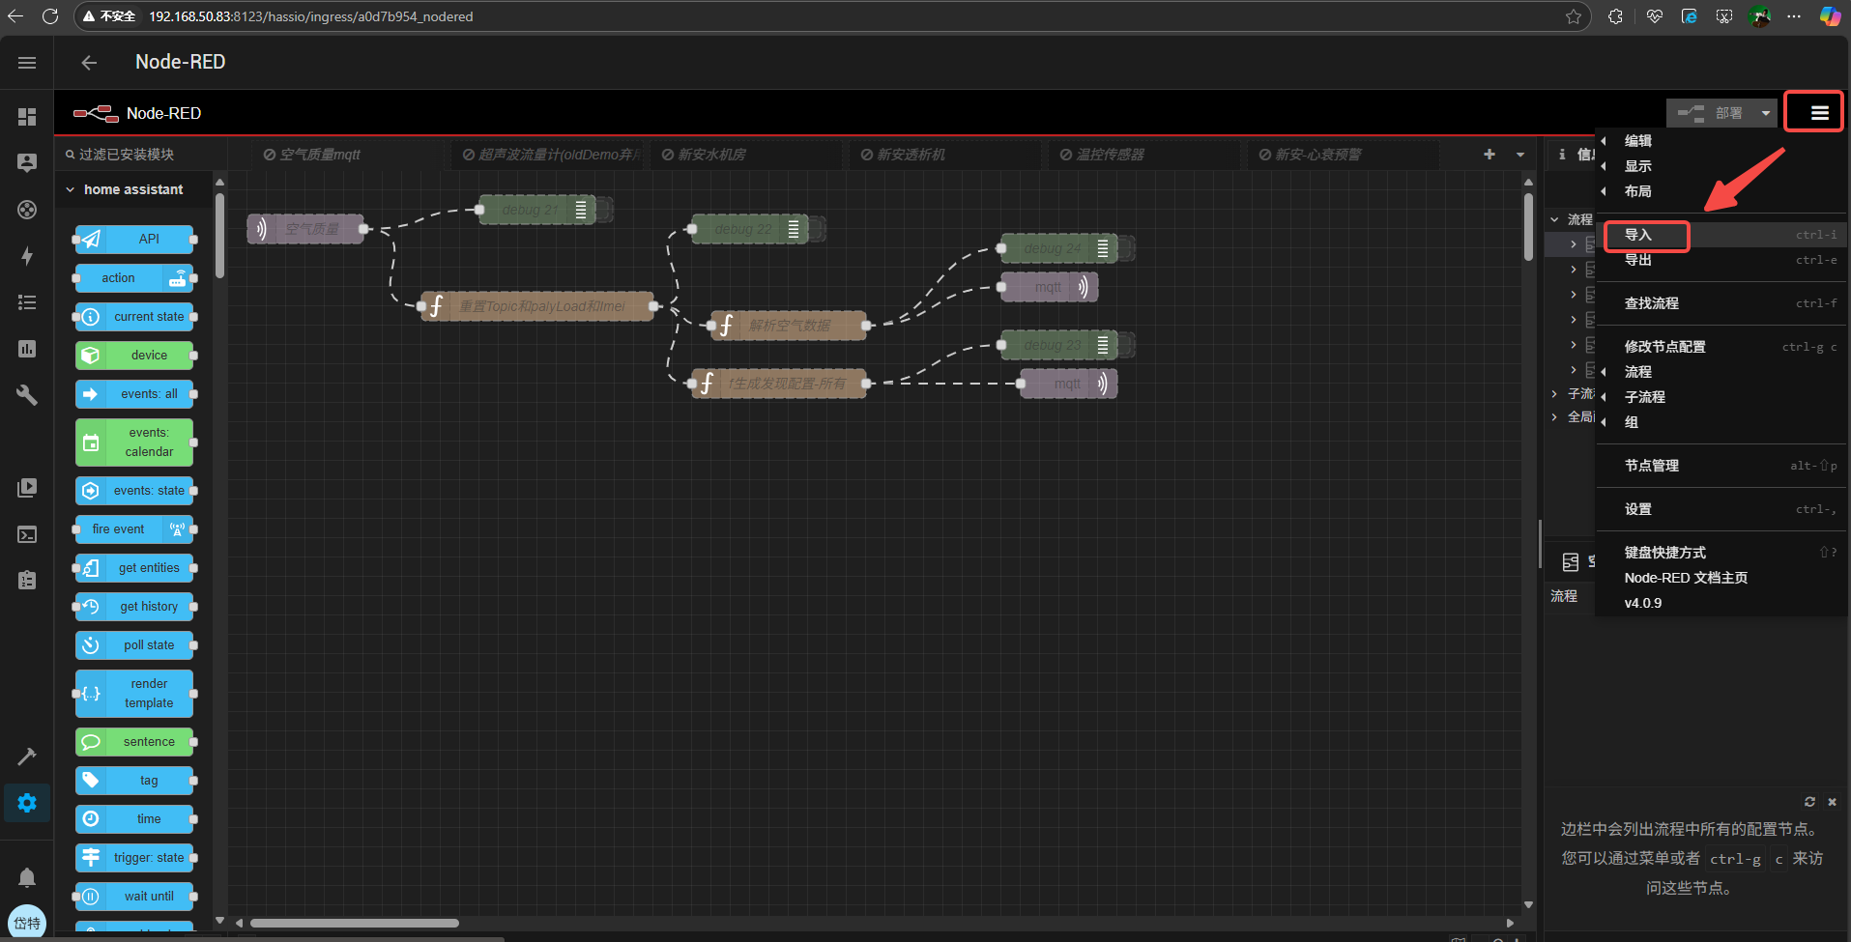Open the deploy options dropdown arrow

coord(1766,113)
